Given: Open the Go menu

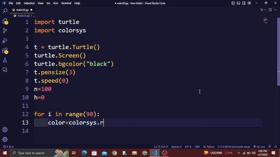Looking at the screenshot, I should pos(49,3).
